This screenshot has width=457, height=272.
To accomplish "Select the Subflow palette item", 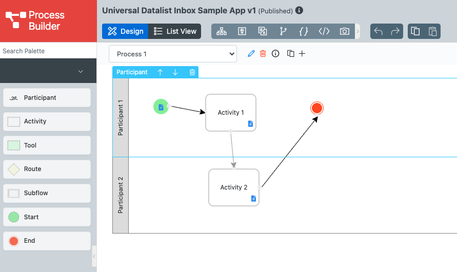I will coord(47,193).
